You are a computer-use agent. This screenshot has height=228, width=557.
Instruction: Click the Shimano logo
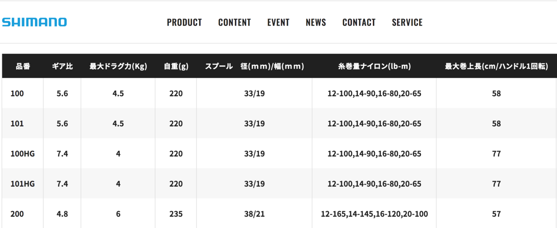(34, 22)
